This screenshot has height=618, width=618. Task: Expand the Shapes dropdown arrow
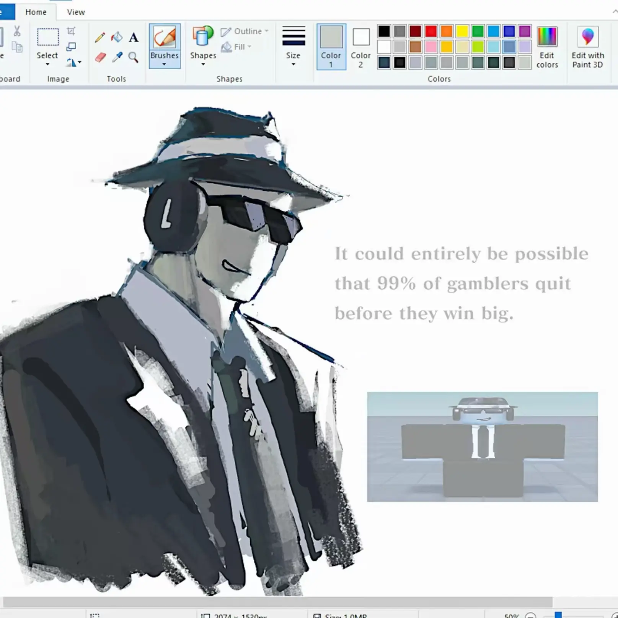click(x=203, y=64)
